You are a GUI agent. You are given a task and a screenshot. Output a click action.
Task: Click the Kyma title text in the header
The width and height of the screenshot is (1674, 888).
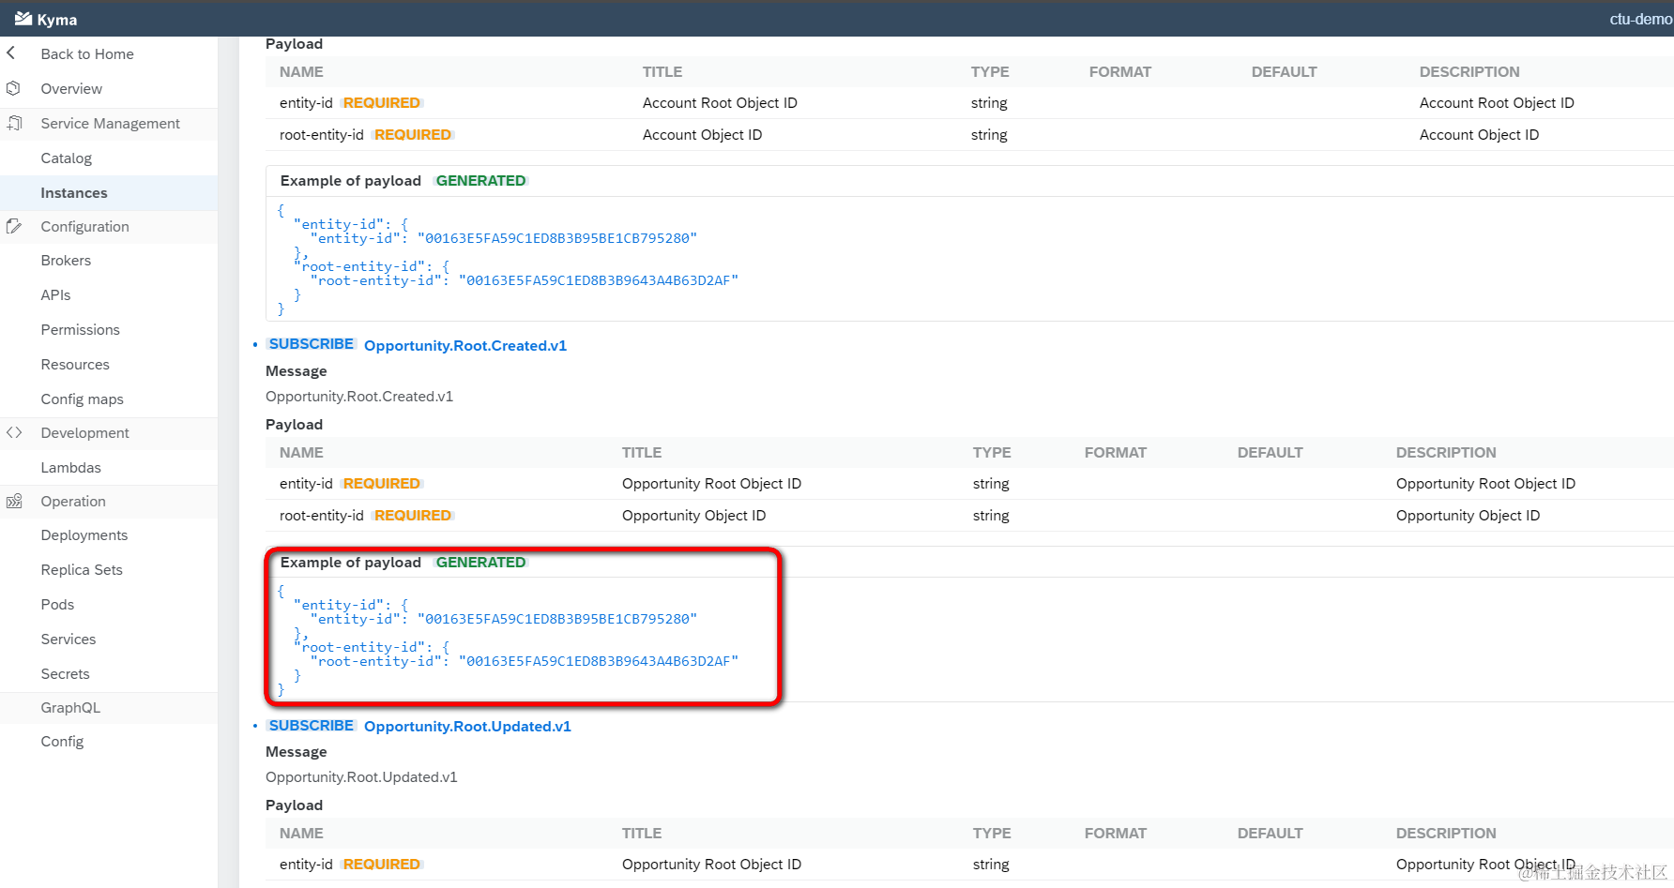pyautogui.click(x=57, y=20)
